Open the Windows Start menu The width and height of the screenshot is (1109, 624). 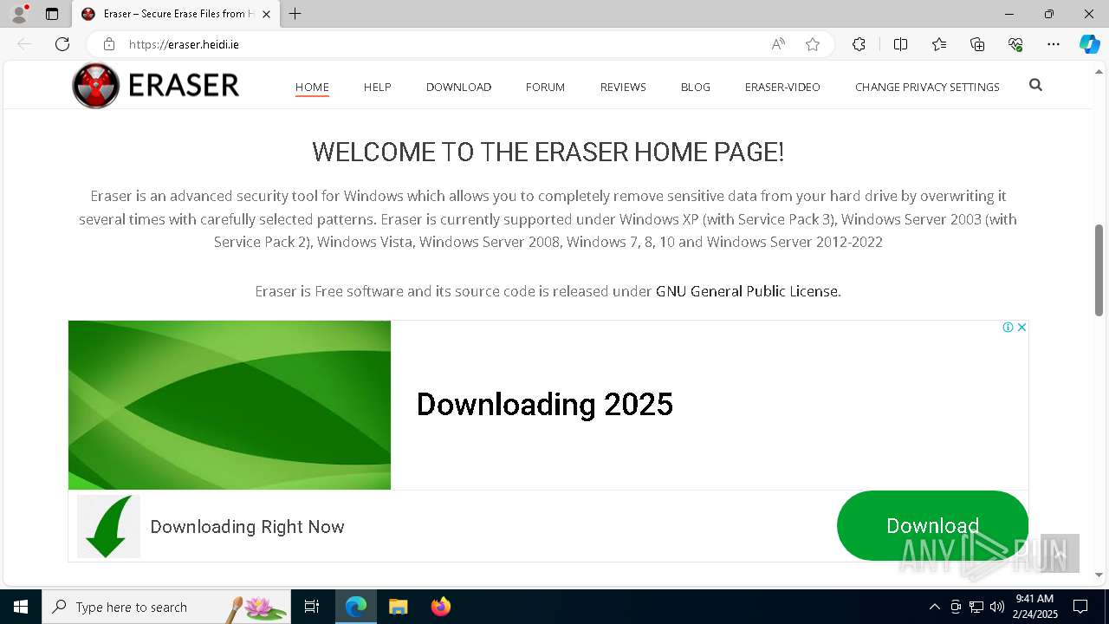pos(21,607)
